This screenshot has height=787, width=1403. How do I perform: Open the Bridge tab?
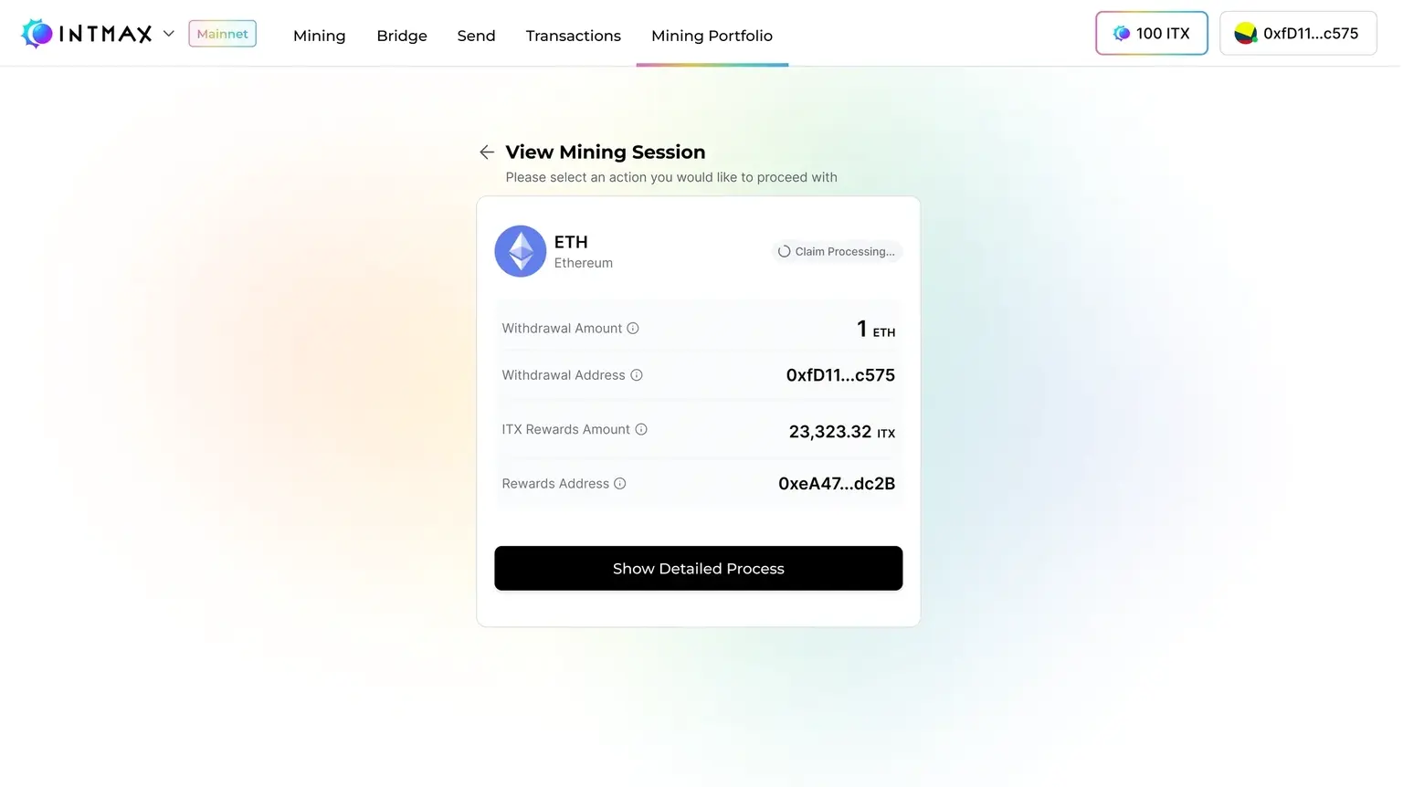[x=402, y=36]
